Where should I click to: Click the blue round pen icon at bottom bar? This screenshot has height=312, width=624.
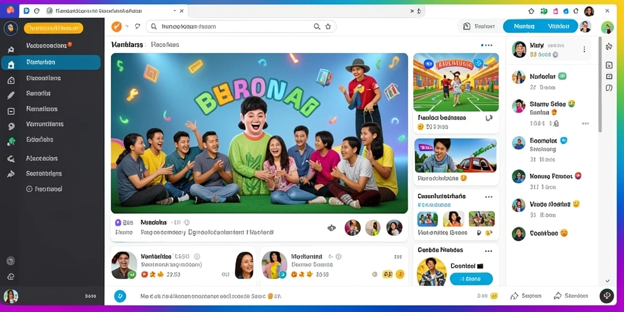click(x=120, y=296)
